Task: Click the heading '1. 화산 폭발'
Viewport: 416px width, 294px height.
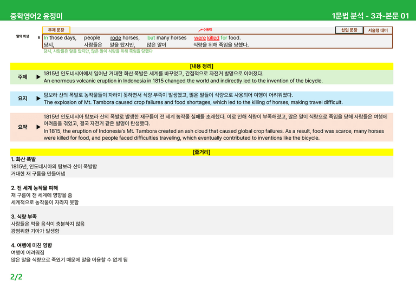Action: 23,159
